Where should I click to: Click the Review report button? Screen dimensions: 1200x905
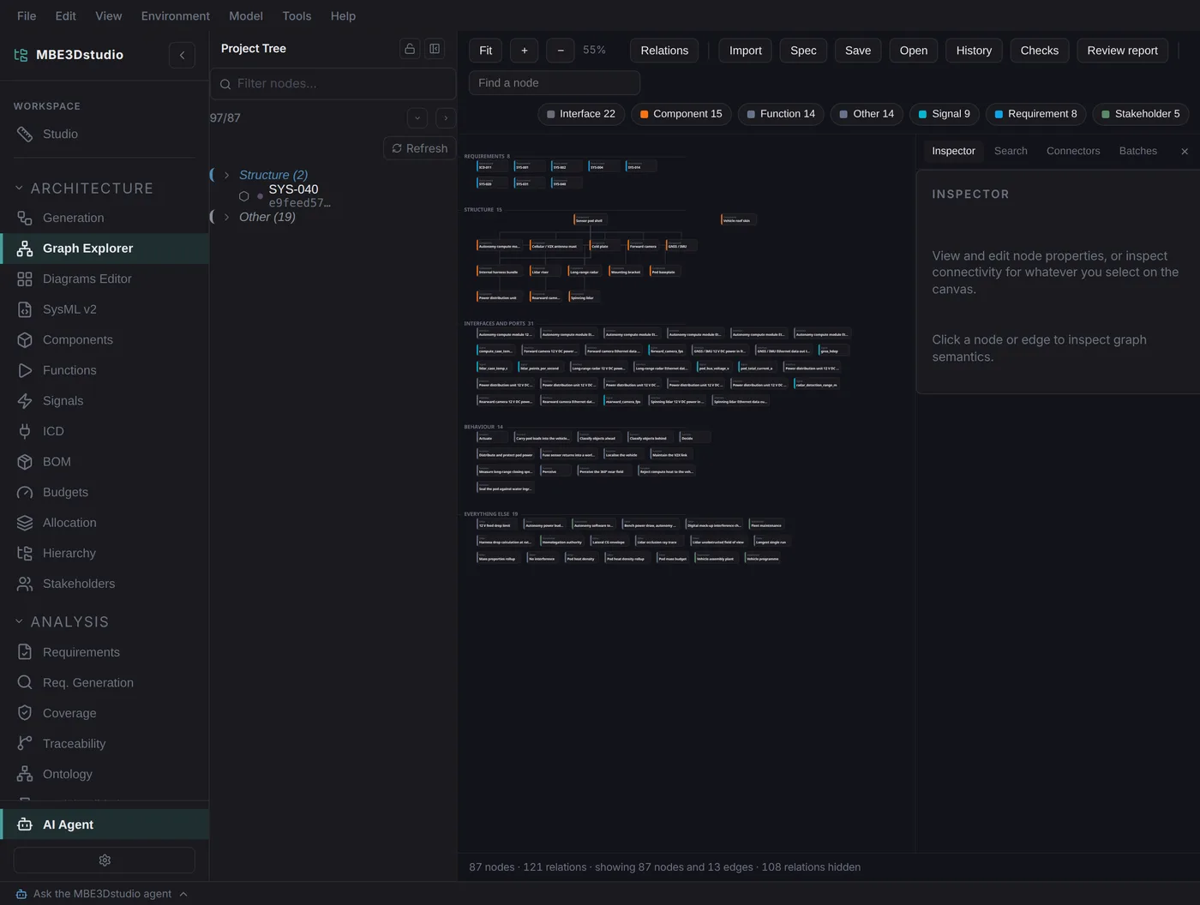pyautogui.click(x=1122, y=51)
